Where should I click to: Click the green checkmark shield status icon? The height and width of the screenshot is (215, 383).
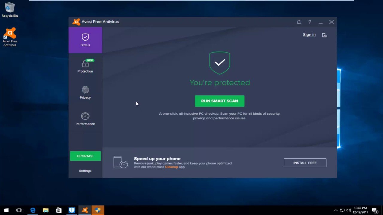(220, 63)
